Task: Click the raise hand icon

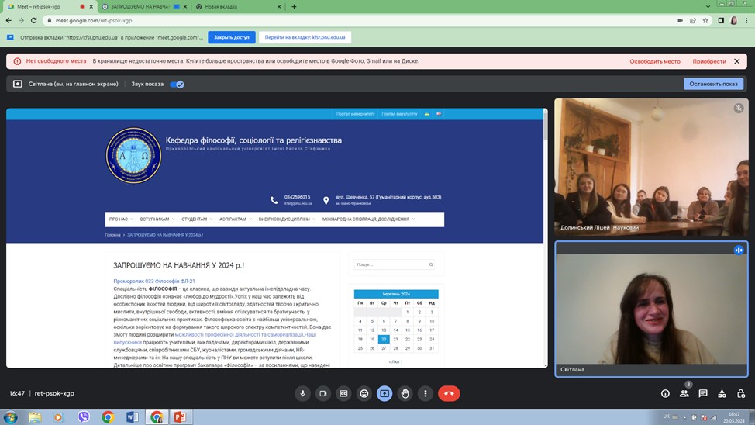Action: pyautogui.click(x=405, y=393)
